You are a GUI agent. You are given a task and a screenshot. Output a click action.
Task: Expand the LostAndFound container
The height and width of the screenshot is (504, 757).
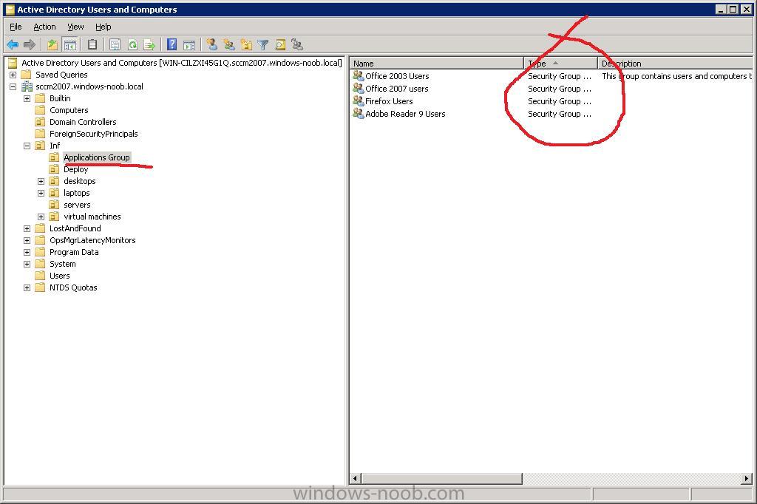(27, 228)
